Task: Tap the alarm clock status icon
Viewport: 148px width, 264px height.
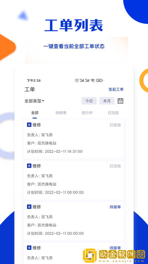Action: (77, 81)
